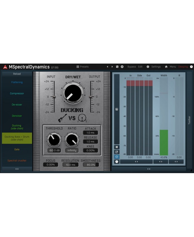Click the In meter column
The height and width of the screenshot is (237, 194).
(130, 116)
